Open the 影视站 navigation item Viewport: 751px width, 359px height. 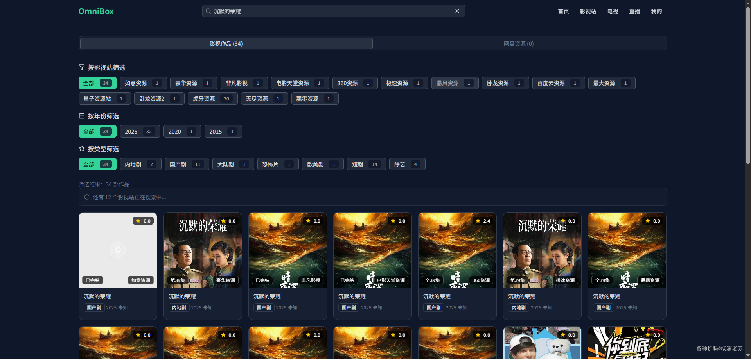tap(588, 11)
